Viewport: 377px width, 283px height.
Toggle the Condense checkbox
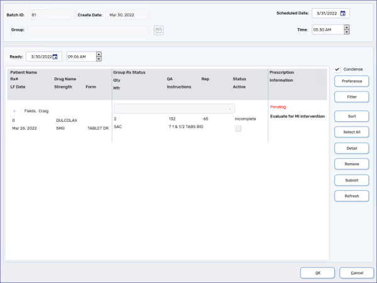click(337, 69)
